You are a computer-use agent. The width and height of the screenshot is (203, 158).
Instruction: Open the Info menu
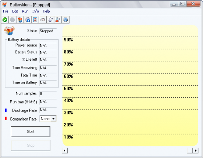pos(36,11)
